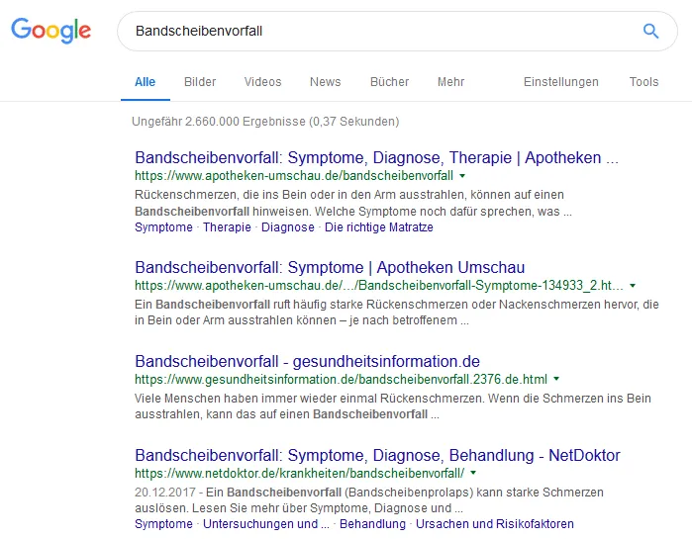Open Symptome sitelink under first Apotheken result
The height and width of the screenshot is (539, 692).
click(163, 227)
